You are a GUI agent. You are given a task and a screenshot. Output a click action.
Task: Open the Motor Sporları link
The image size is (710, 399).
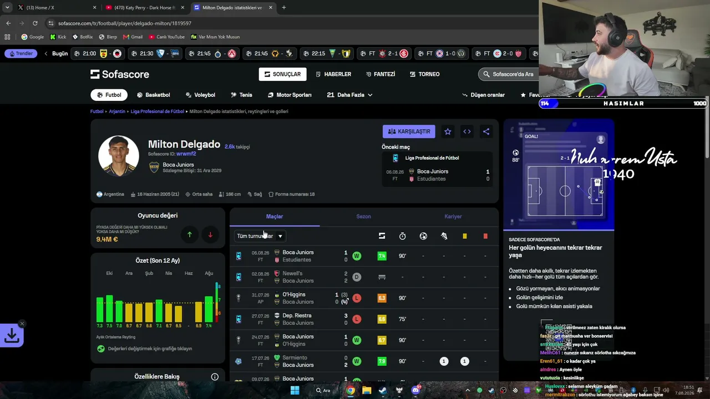pyautogui.click(x=290, y=95)
